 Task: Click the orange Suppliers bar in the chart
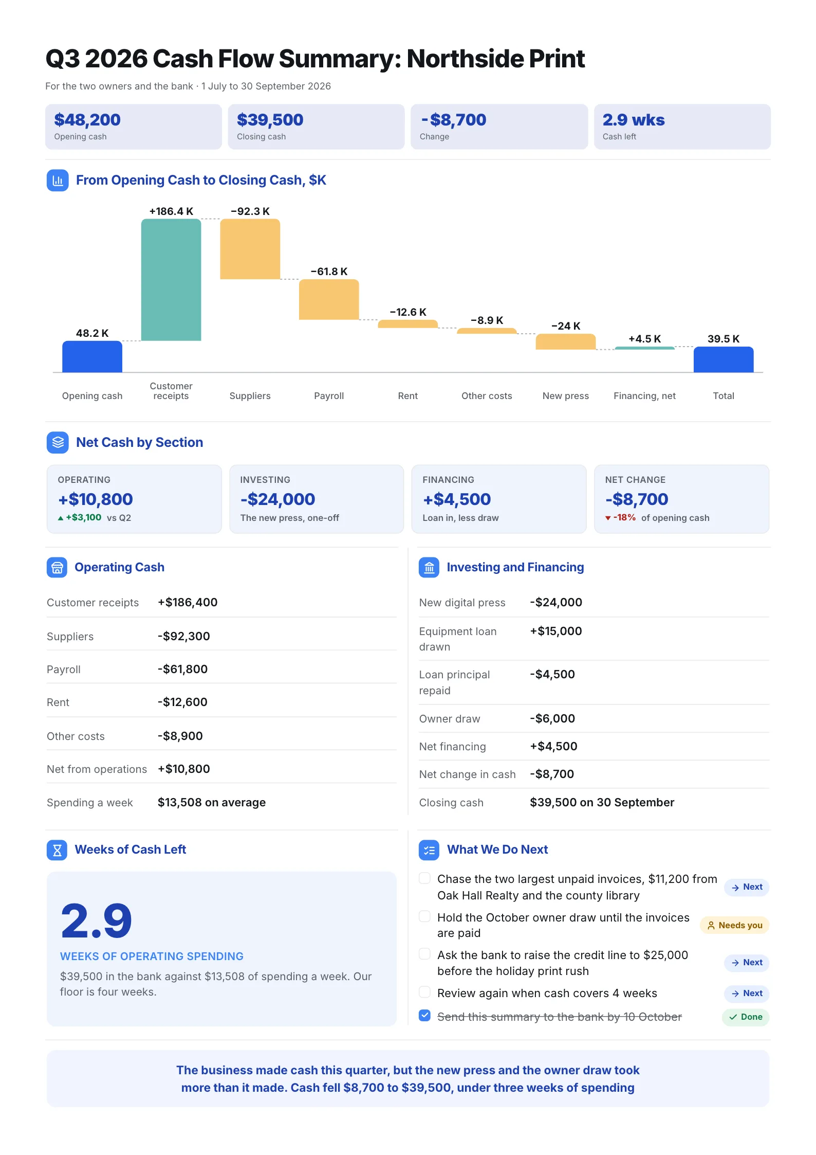click(250, 249)
